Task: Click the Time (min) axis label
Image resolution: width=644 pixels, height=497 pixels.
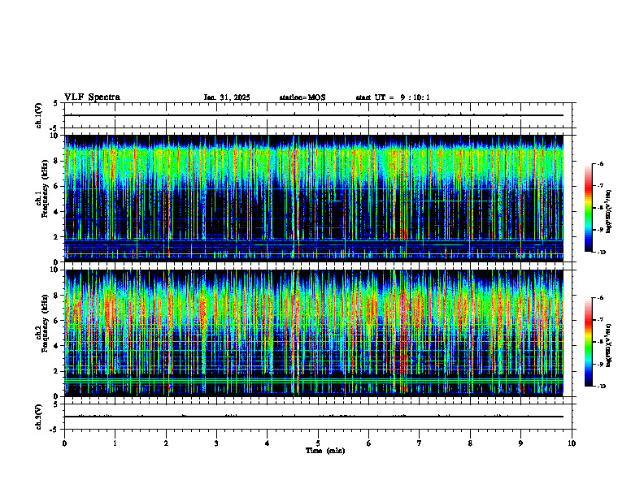Action: tap(325, 451)
